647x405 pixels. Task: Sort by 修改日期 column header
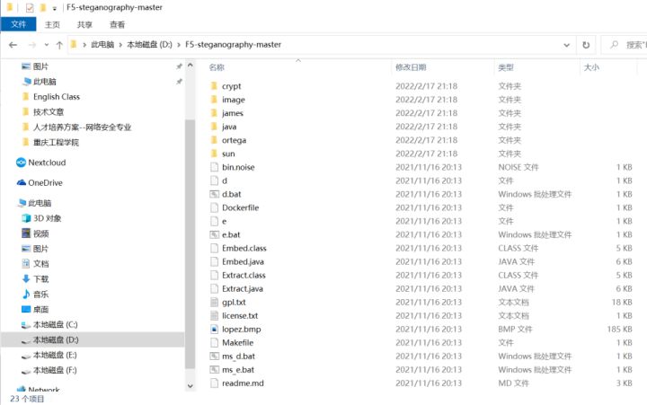411,67
